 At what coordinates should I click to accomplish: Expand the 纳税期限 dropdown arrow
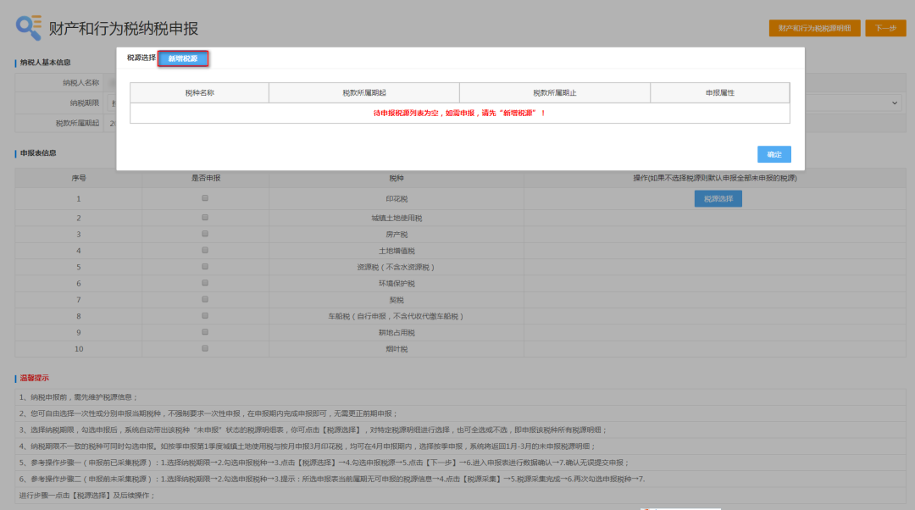[896, 103]
